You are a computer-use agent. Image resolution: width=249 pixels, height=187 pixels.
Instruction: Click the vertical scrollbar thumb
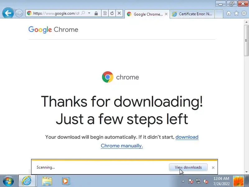click(x=247, y=41)
